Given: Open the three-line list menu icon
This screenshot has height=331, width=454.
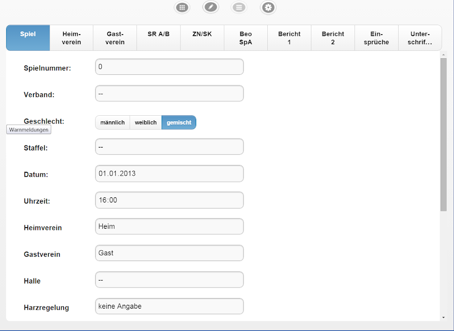Looking at the screenshot, I should pyautogui.click(x=239, y=7).
